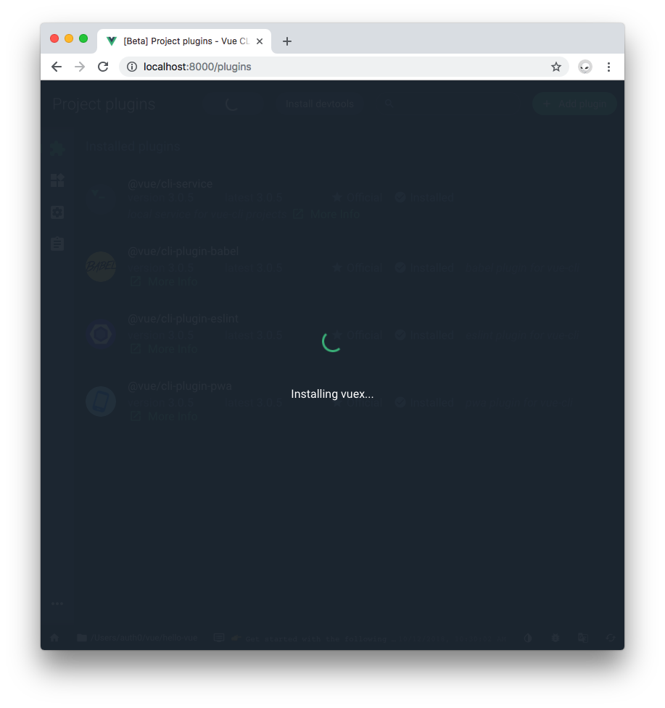
Task: Reset plugin API refresh icon
Action: [611, 638]
